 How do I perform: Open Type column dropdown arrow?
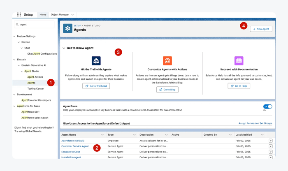tap(135, 135)
